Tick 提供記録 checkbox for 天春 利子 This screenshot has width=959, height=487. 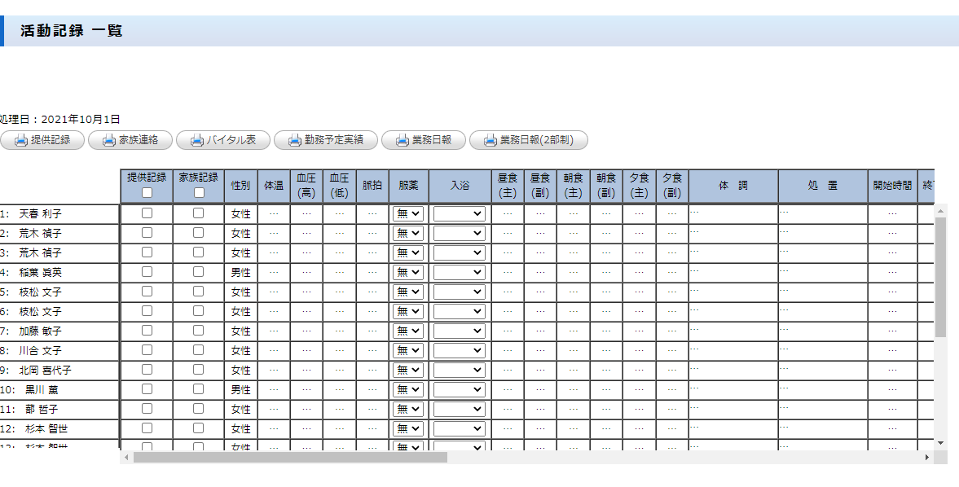pos(147,213)
